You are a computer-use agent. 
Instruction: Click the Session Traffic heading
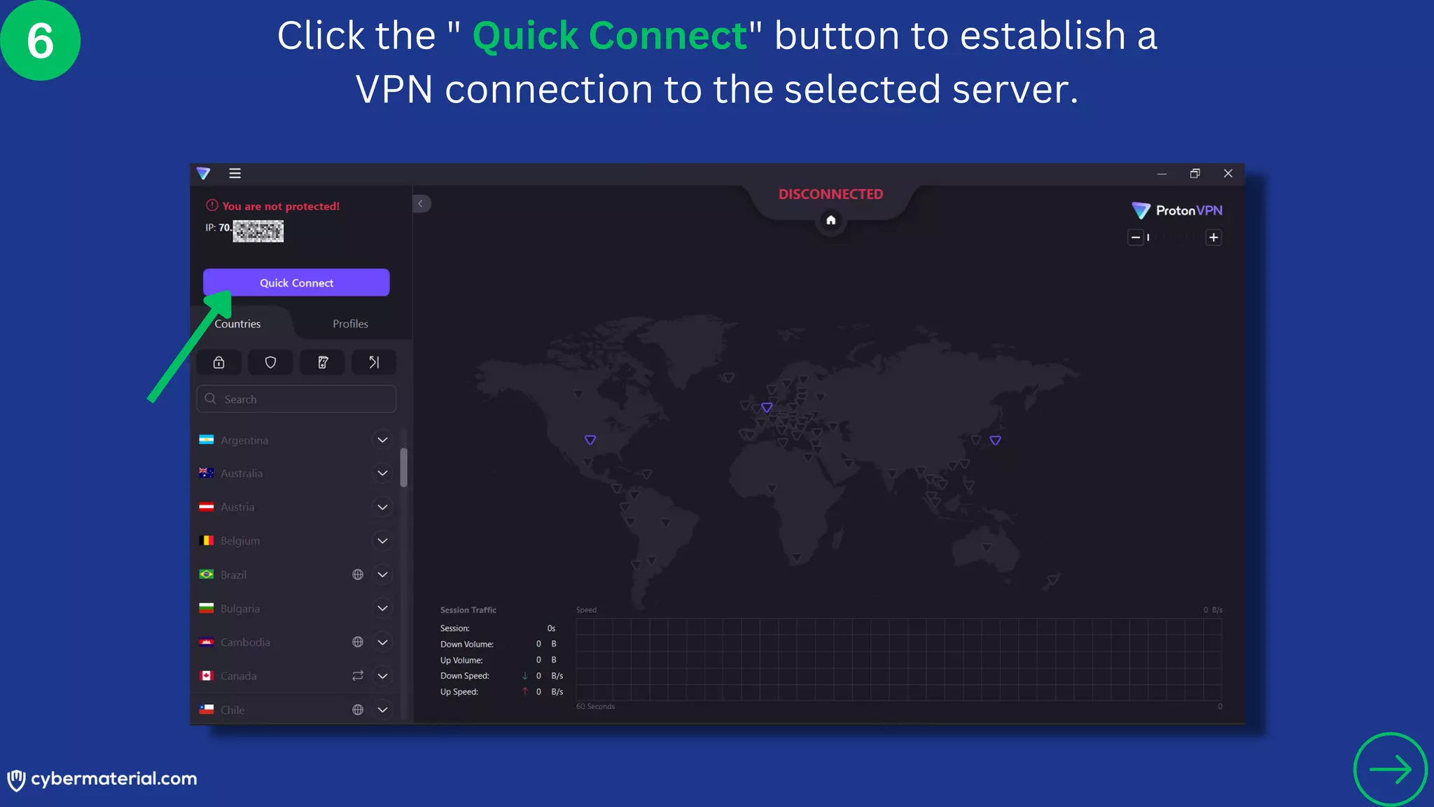coord(468,610)
